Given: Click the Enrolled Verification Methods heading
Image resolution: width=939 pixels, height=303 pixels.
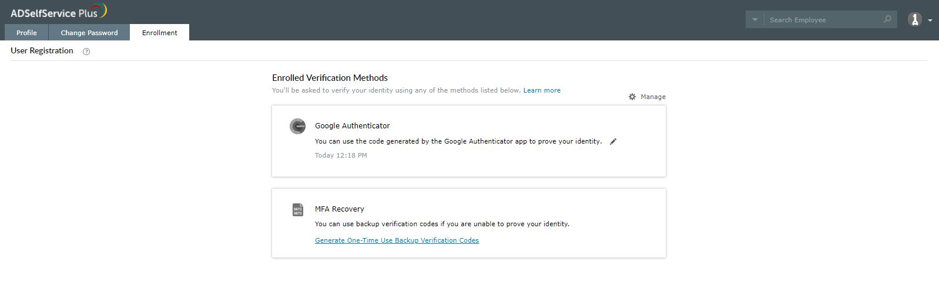Looking at the screenshot, I should tap(330, 78).
